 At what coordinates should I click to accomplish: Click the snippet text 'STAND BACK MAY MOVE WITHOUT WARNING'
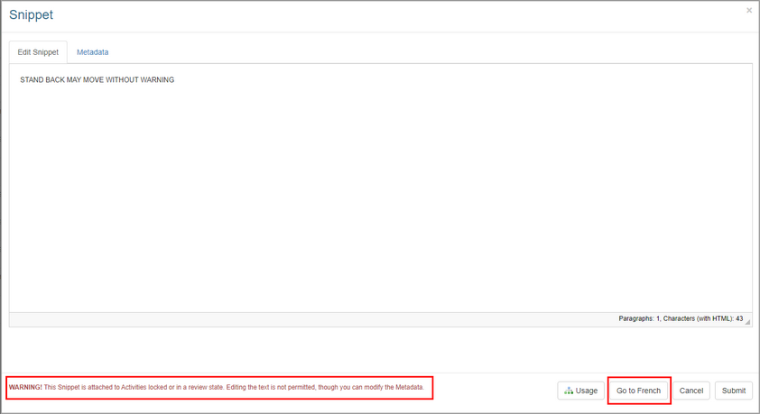tap(97, 80)
